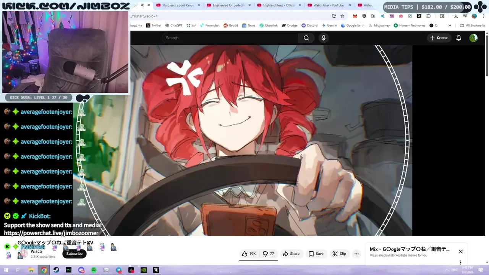This screenshot has width=489, height=275.
Task: Close the 'Watch later - YouTube' tab
Action: pos(350,5)
